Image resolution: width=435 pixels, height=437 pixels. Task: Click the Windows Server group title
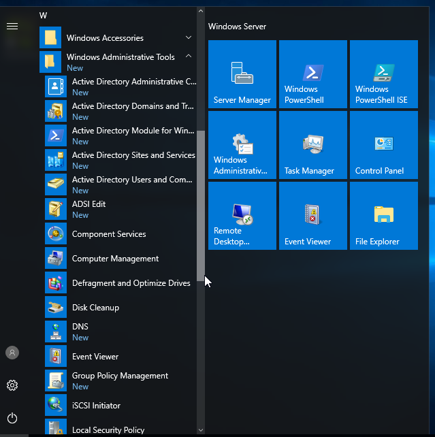tap(237, 27)
